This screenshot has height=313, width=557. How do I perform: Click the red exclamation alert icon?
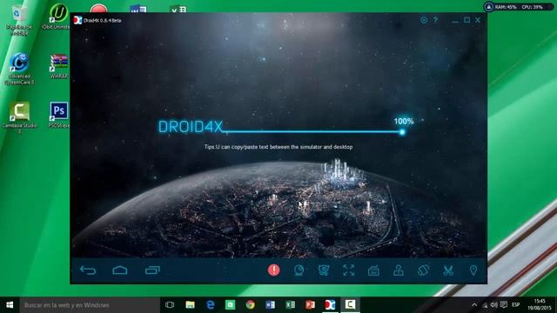(x=273, y=270)
